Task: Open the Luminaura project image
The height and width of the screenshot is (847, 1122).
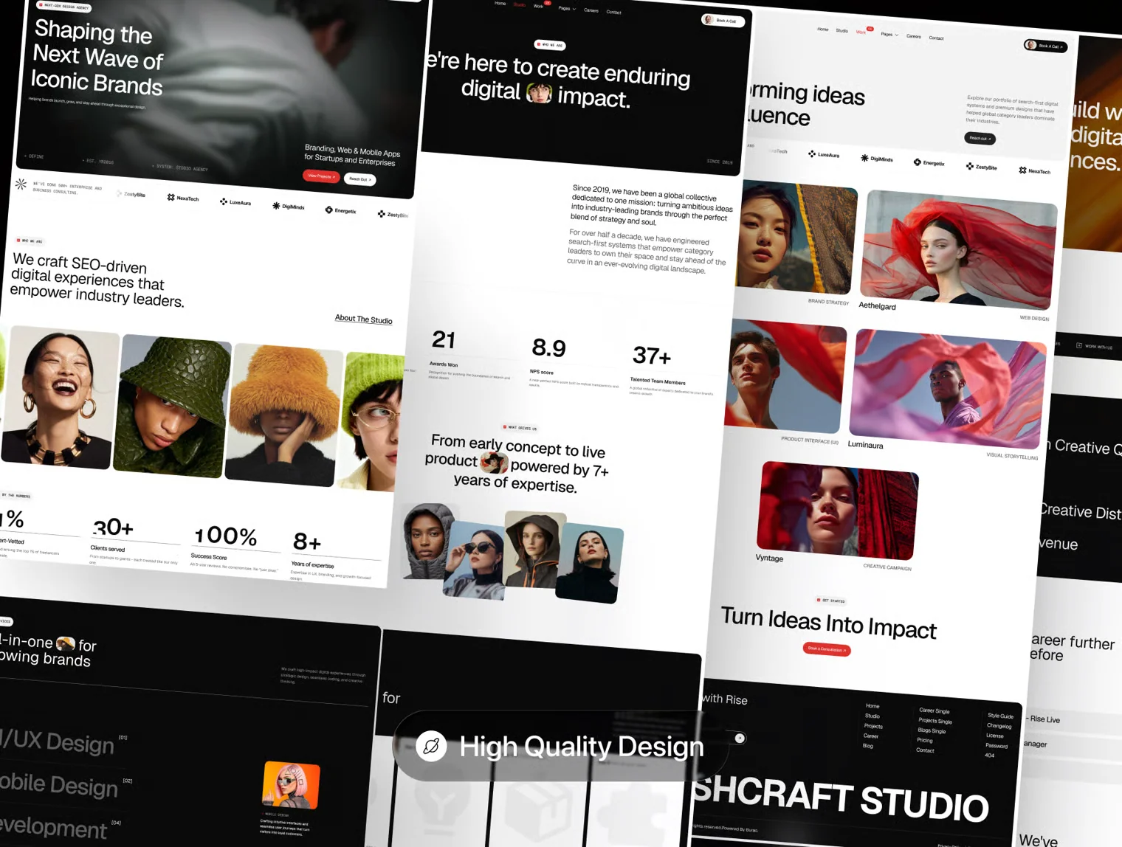Action: click(x=948, y=388)
